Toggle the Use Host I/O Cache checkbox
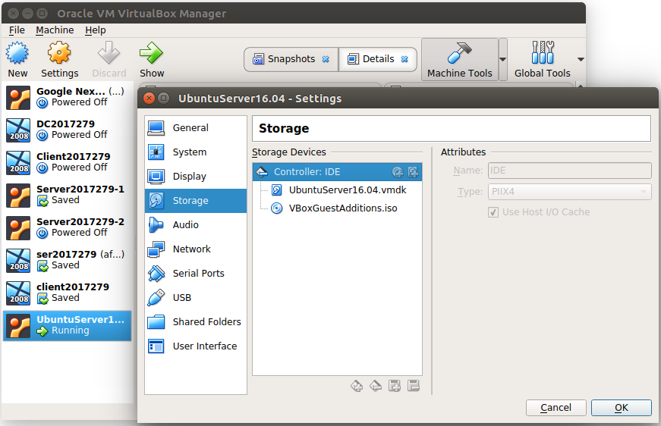Viewport: 661px width, 426px height. tap(493, 212)
